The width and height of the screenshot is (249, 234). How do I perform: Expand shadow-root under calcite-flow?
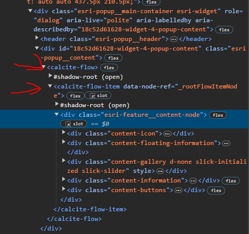[50, 76]
